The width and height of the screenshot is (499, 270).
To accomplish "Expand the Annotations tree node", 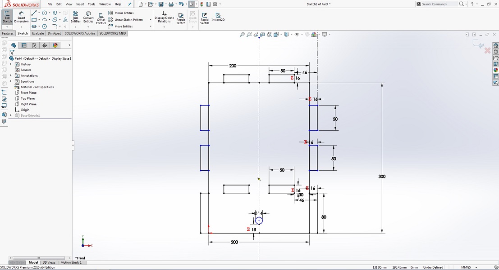I will click(x=11, y=75).
